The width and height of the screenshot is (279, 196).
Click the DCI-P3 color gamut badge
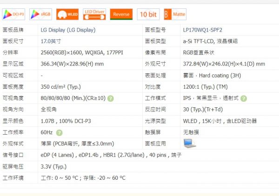pos(13,14)
